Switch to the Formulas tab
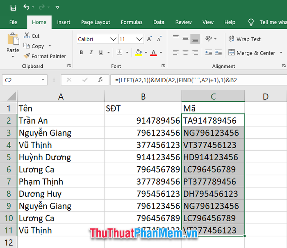 tap(132, 22)
